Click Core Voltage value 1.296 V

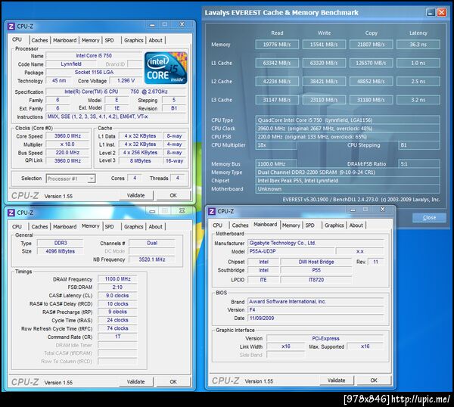tap(126, 80)
